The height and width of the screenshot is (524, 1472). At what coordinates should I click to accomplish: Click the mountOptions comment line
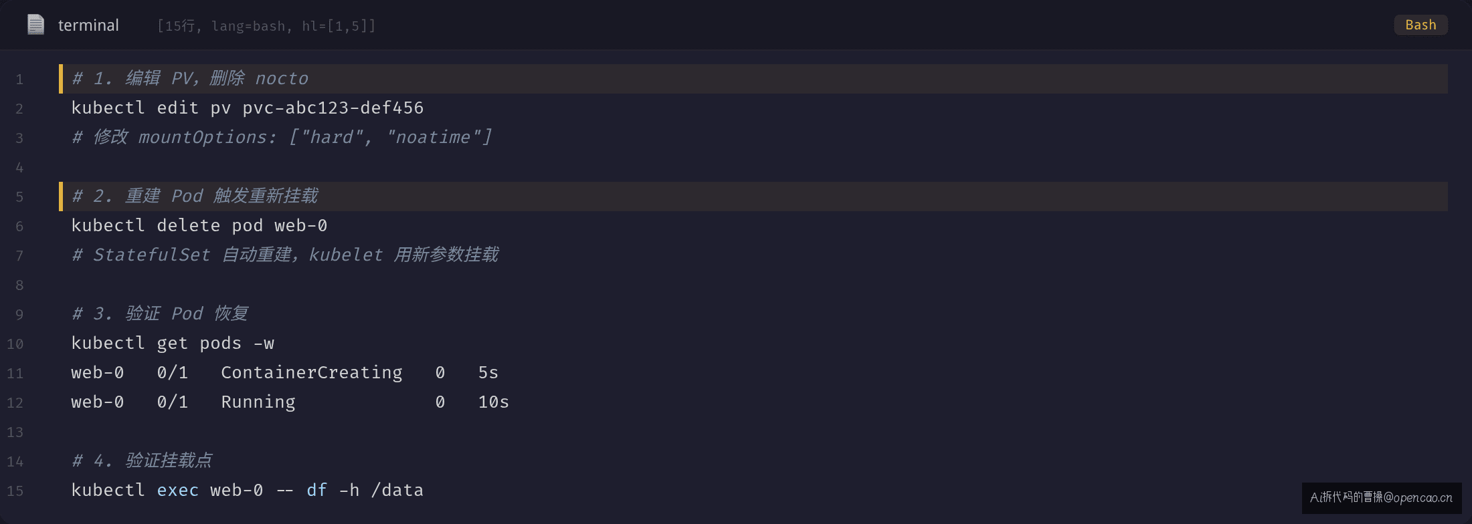coord(282,138)
